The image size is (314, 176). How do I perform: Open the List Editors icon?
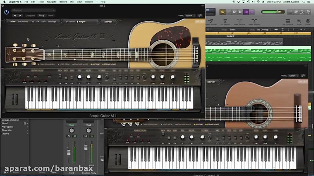pos(290,12)
